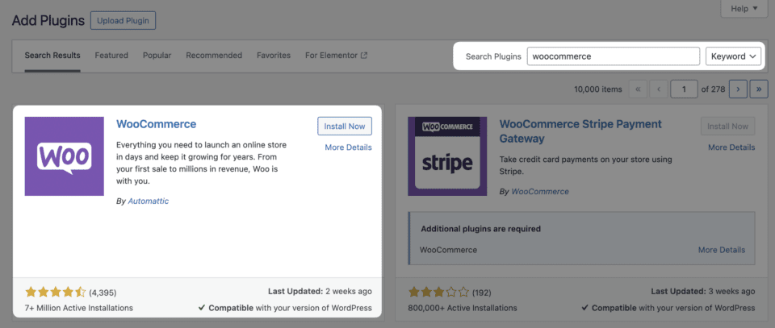Click the Stripe Payment Gateway plugin icon
The height and width of the screenshot is (328, 775).
coord(447,156)
